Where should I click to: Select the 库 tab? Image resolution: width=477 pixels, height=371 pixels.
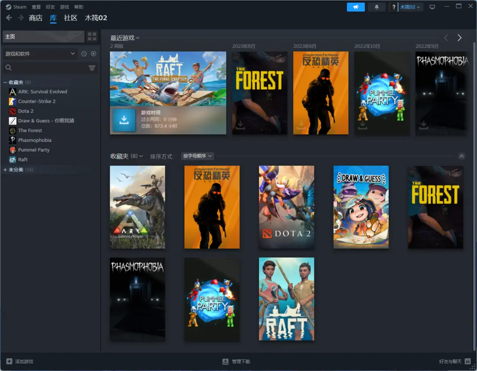pyautogui.click(x=53, y=18)
